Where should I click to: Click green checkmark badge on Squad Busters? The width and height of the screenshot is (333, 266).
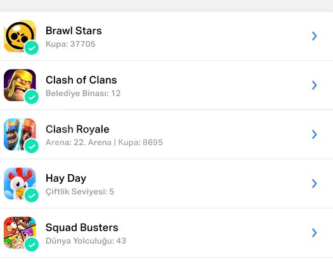click(x=32, y=244)
